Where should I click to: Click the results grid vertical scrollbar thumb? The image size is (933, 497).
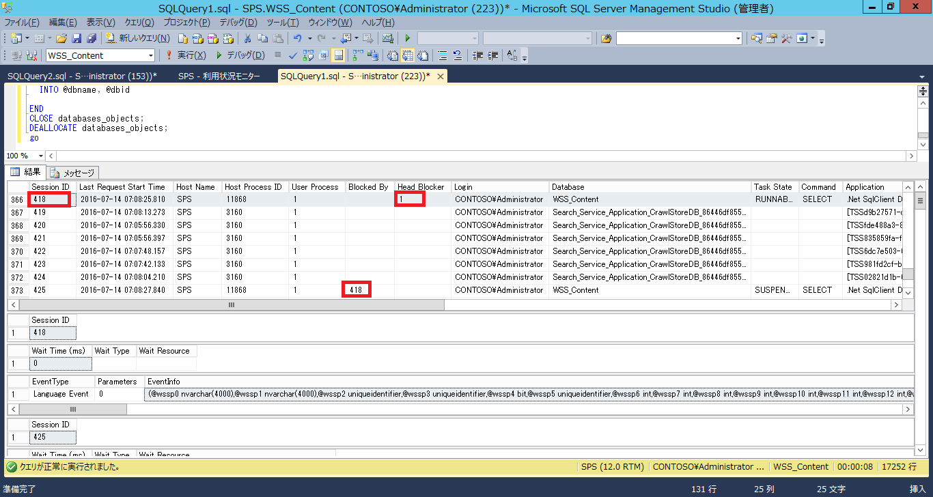(908, 274)
